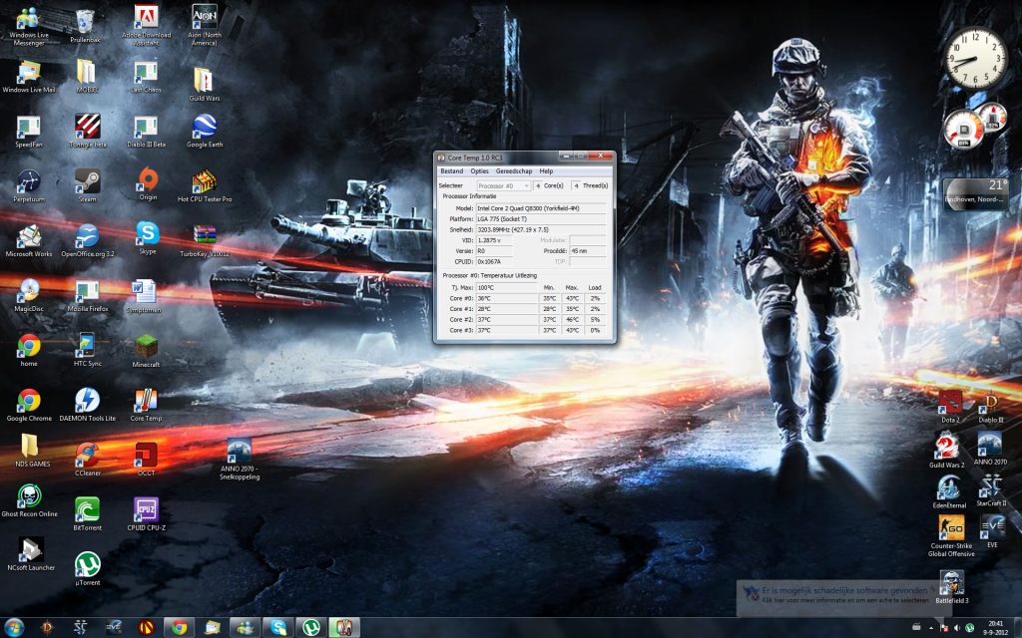The width and height of the screenshot is (1022, 638).
Task: Click the Model field showing Intel Core 2 Quad Q8300
Action: click(541, 208)
